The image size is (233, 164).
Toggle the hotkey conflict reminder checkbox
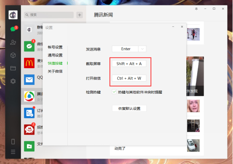[x=114, y=92]
